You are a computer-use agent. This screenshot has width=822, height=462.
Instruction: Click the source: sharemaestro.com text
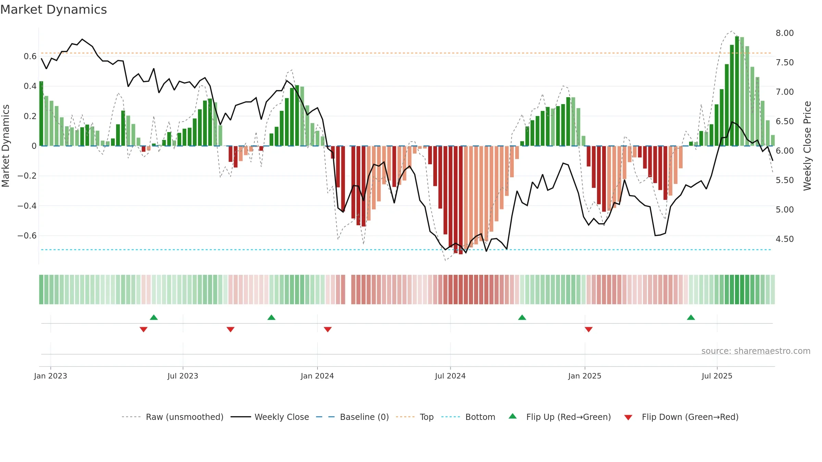(756, 351)
